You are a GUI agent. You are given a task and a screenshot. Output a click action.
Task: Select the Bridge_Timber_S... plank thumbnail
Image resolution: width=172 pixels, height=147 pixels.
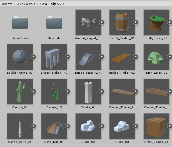(x=122, y=57)
